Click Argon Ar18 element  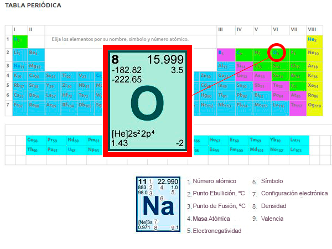[x=314, y=66]
